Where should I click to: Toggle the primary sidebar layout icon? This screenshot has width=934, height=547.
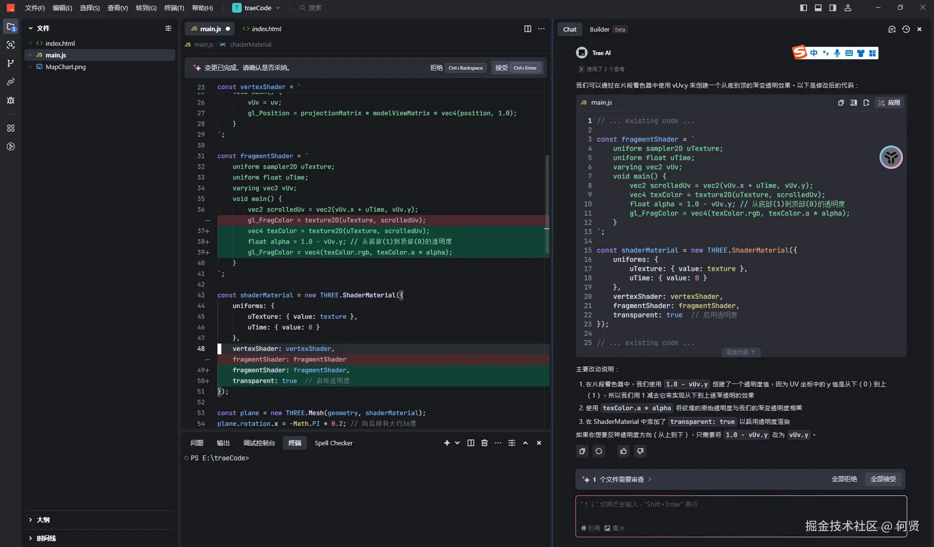coord(803,8)
